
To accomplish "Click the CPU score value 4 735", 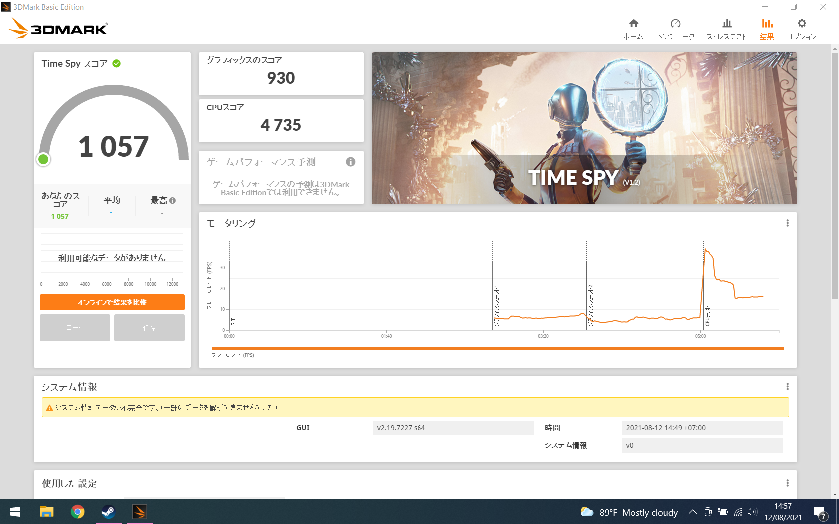I will tap(281, 125).
